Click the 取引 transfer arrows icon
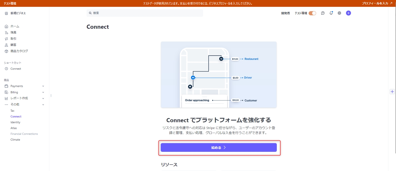This screenshot has width=396, height=171. coord(6,39)
